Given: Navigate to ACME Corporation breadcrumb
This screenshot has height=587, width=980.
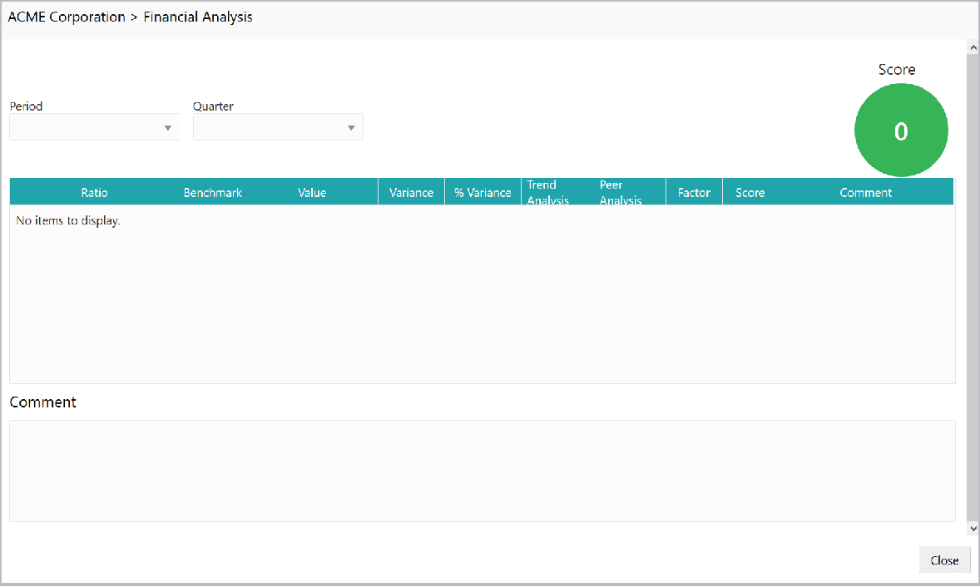Looking at the screenshot, I should pos(67,17).
